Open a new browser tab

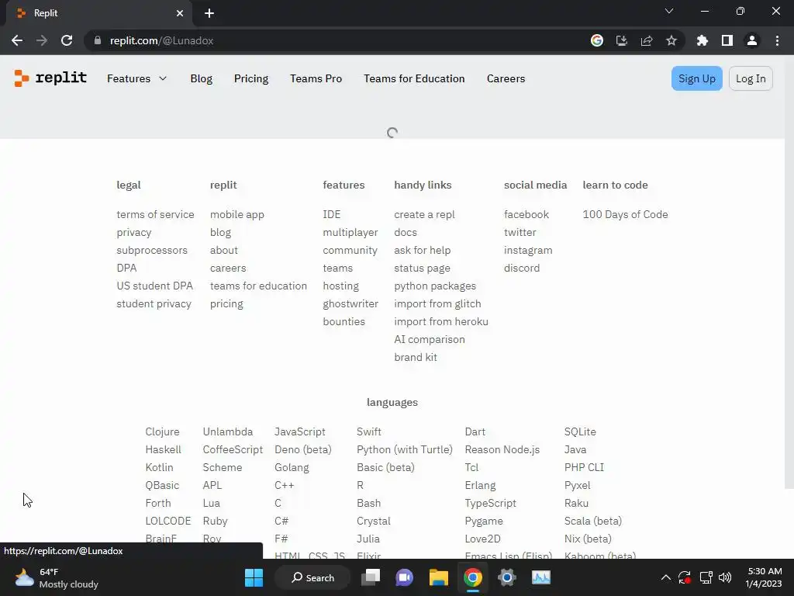(209, 13)
